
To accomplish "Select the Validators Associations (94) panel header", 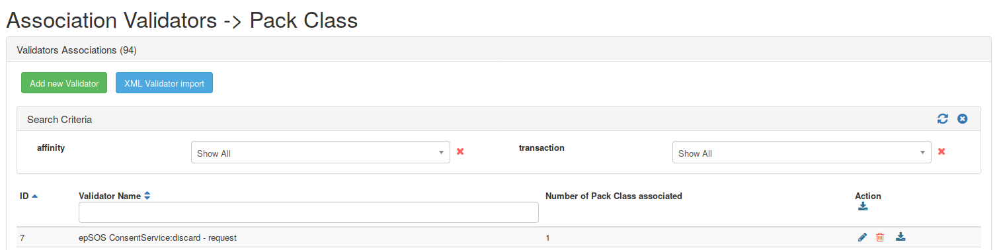I will [x=499, y=50].
